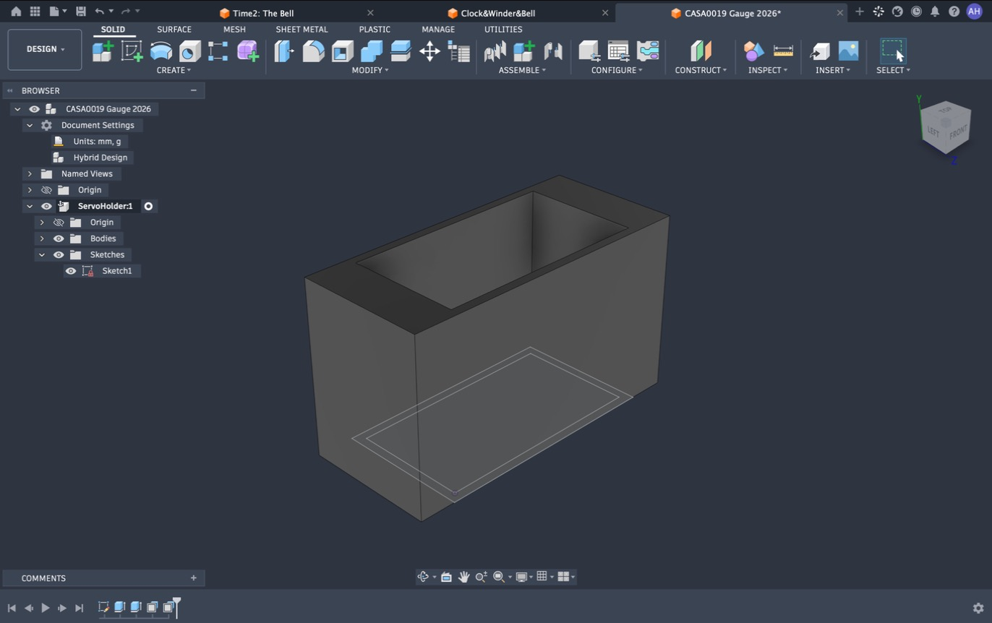Add a comment with the COMMENTS plus button
Screen dimensions: 992x623
click(x=194, y=578)
